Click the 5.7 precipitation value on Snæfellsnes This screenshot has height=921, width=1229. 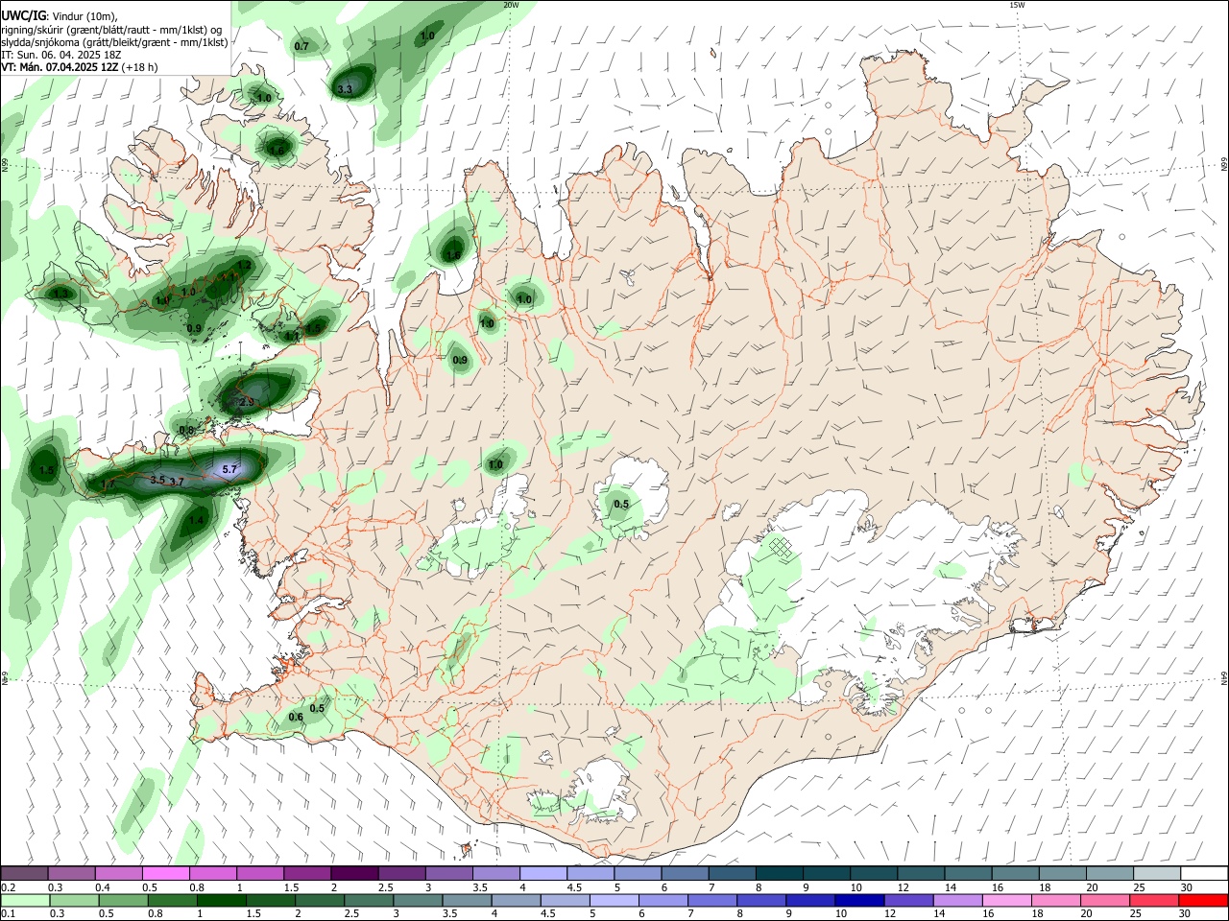pyautogui.click(x=229, y=469)
